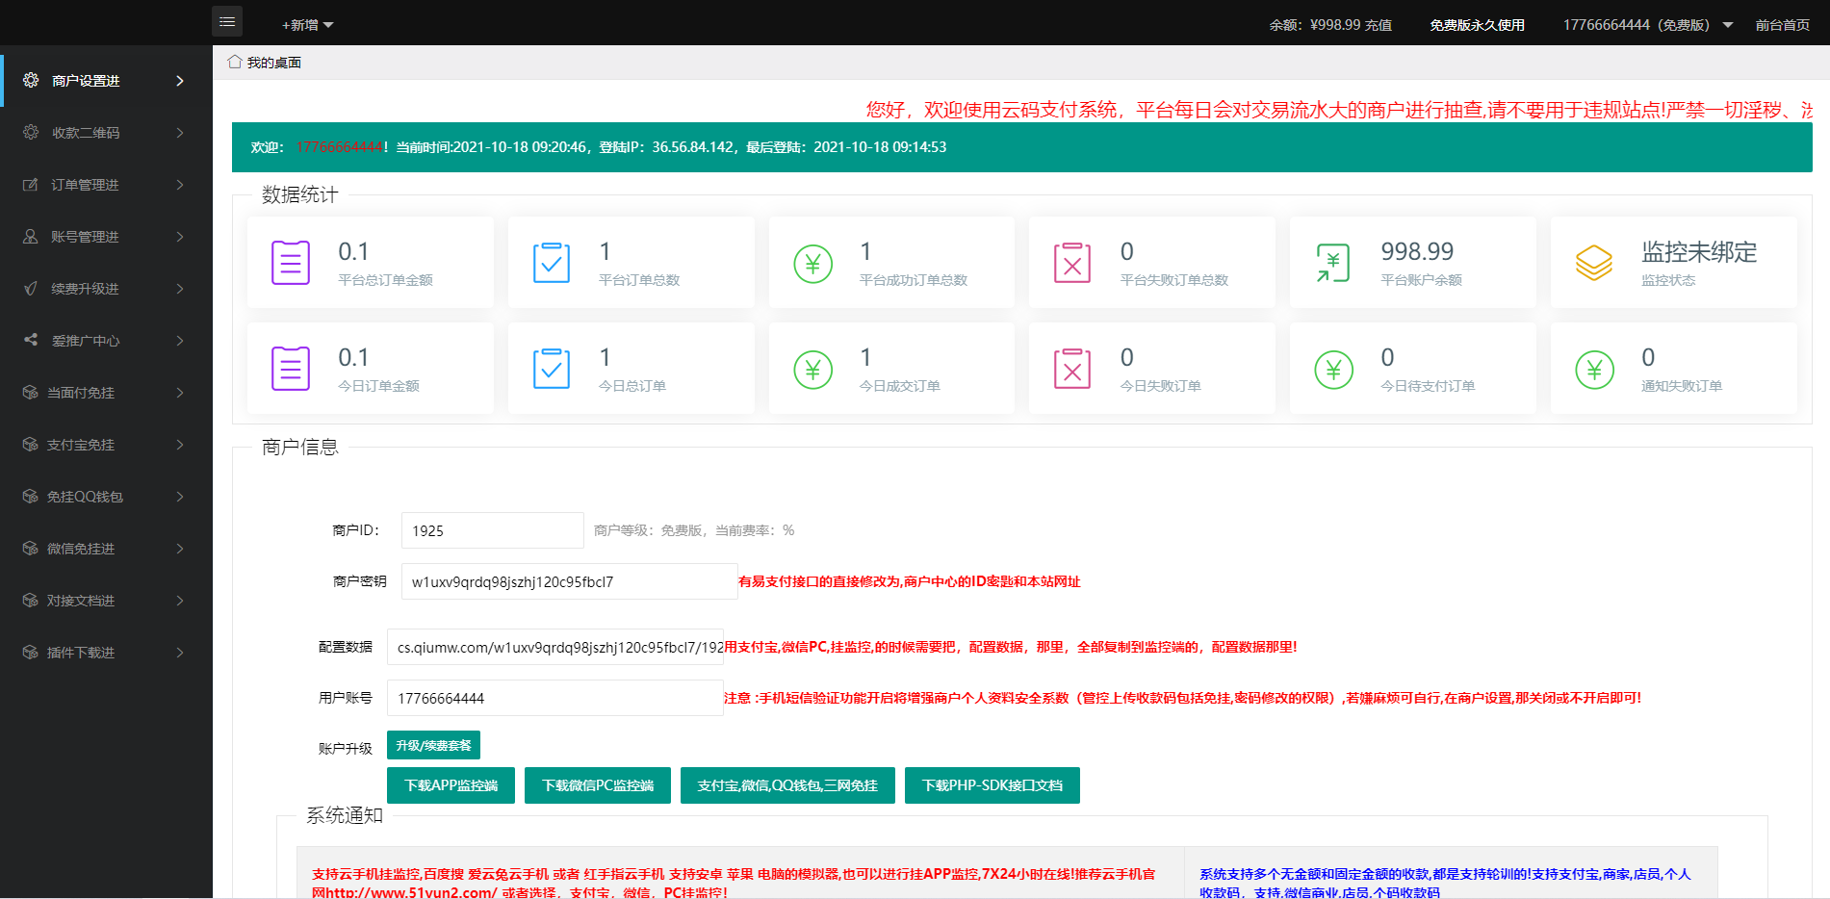
Task: Click the green yen icon for 平台成功订单总数
Action: pos(812,263)
